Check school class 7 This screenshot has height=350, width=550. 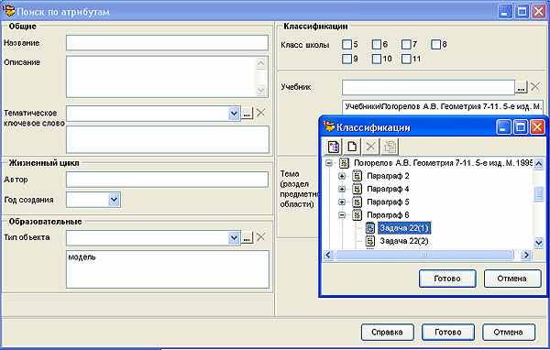(x=406, y=44)
